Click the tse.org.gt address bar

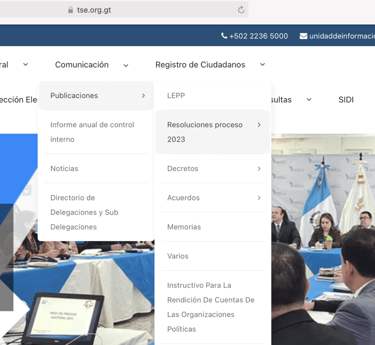[x=146, y=10]
